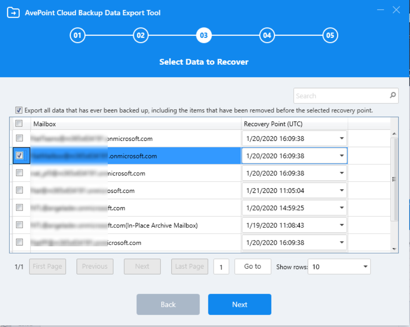This screenshot has height=327, width=410.
Task: Select wizard step 02 circle
Action: click(140, 35)
